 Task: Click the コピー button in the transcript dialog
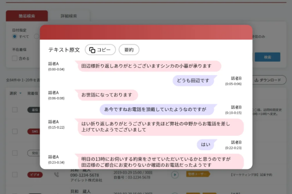pos(100,50)
